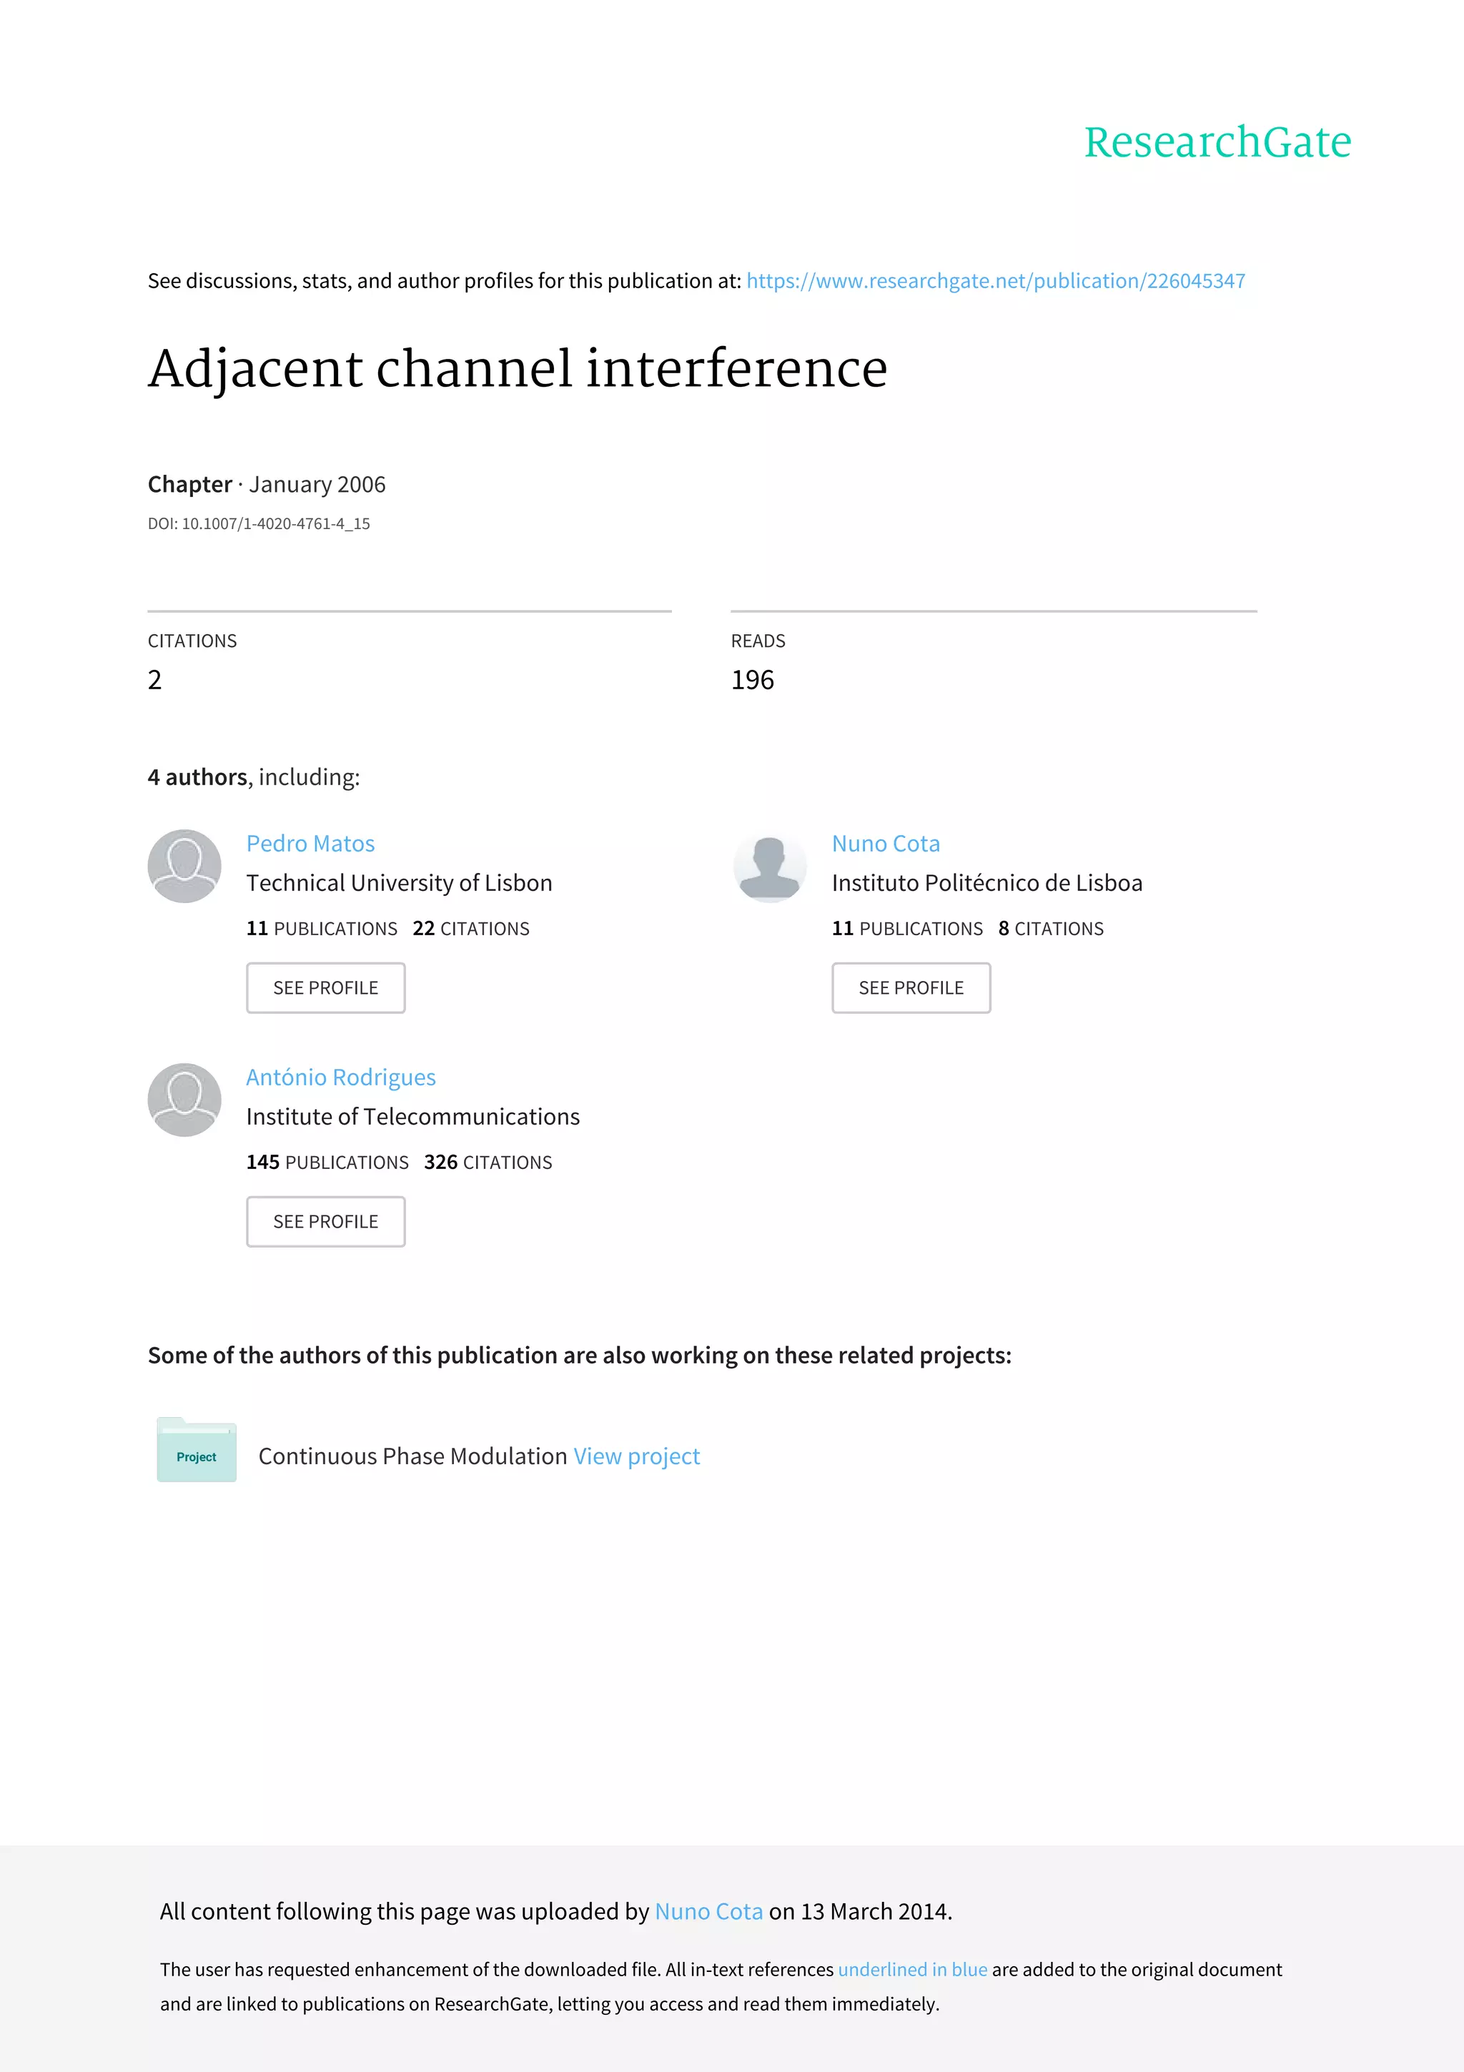Open the researchgate.net publication URL link
The height and width of the screenshot is (2072, 1464).
pos(996,282)
